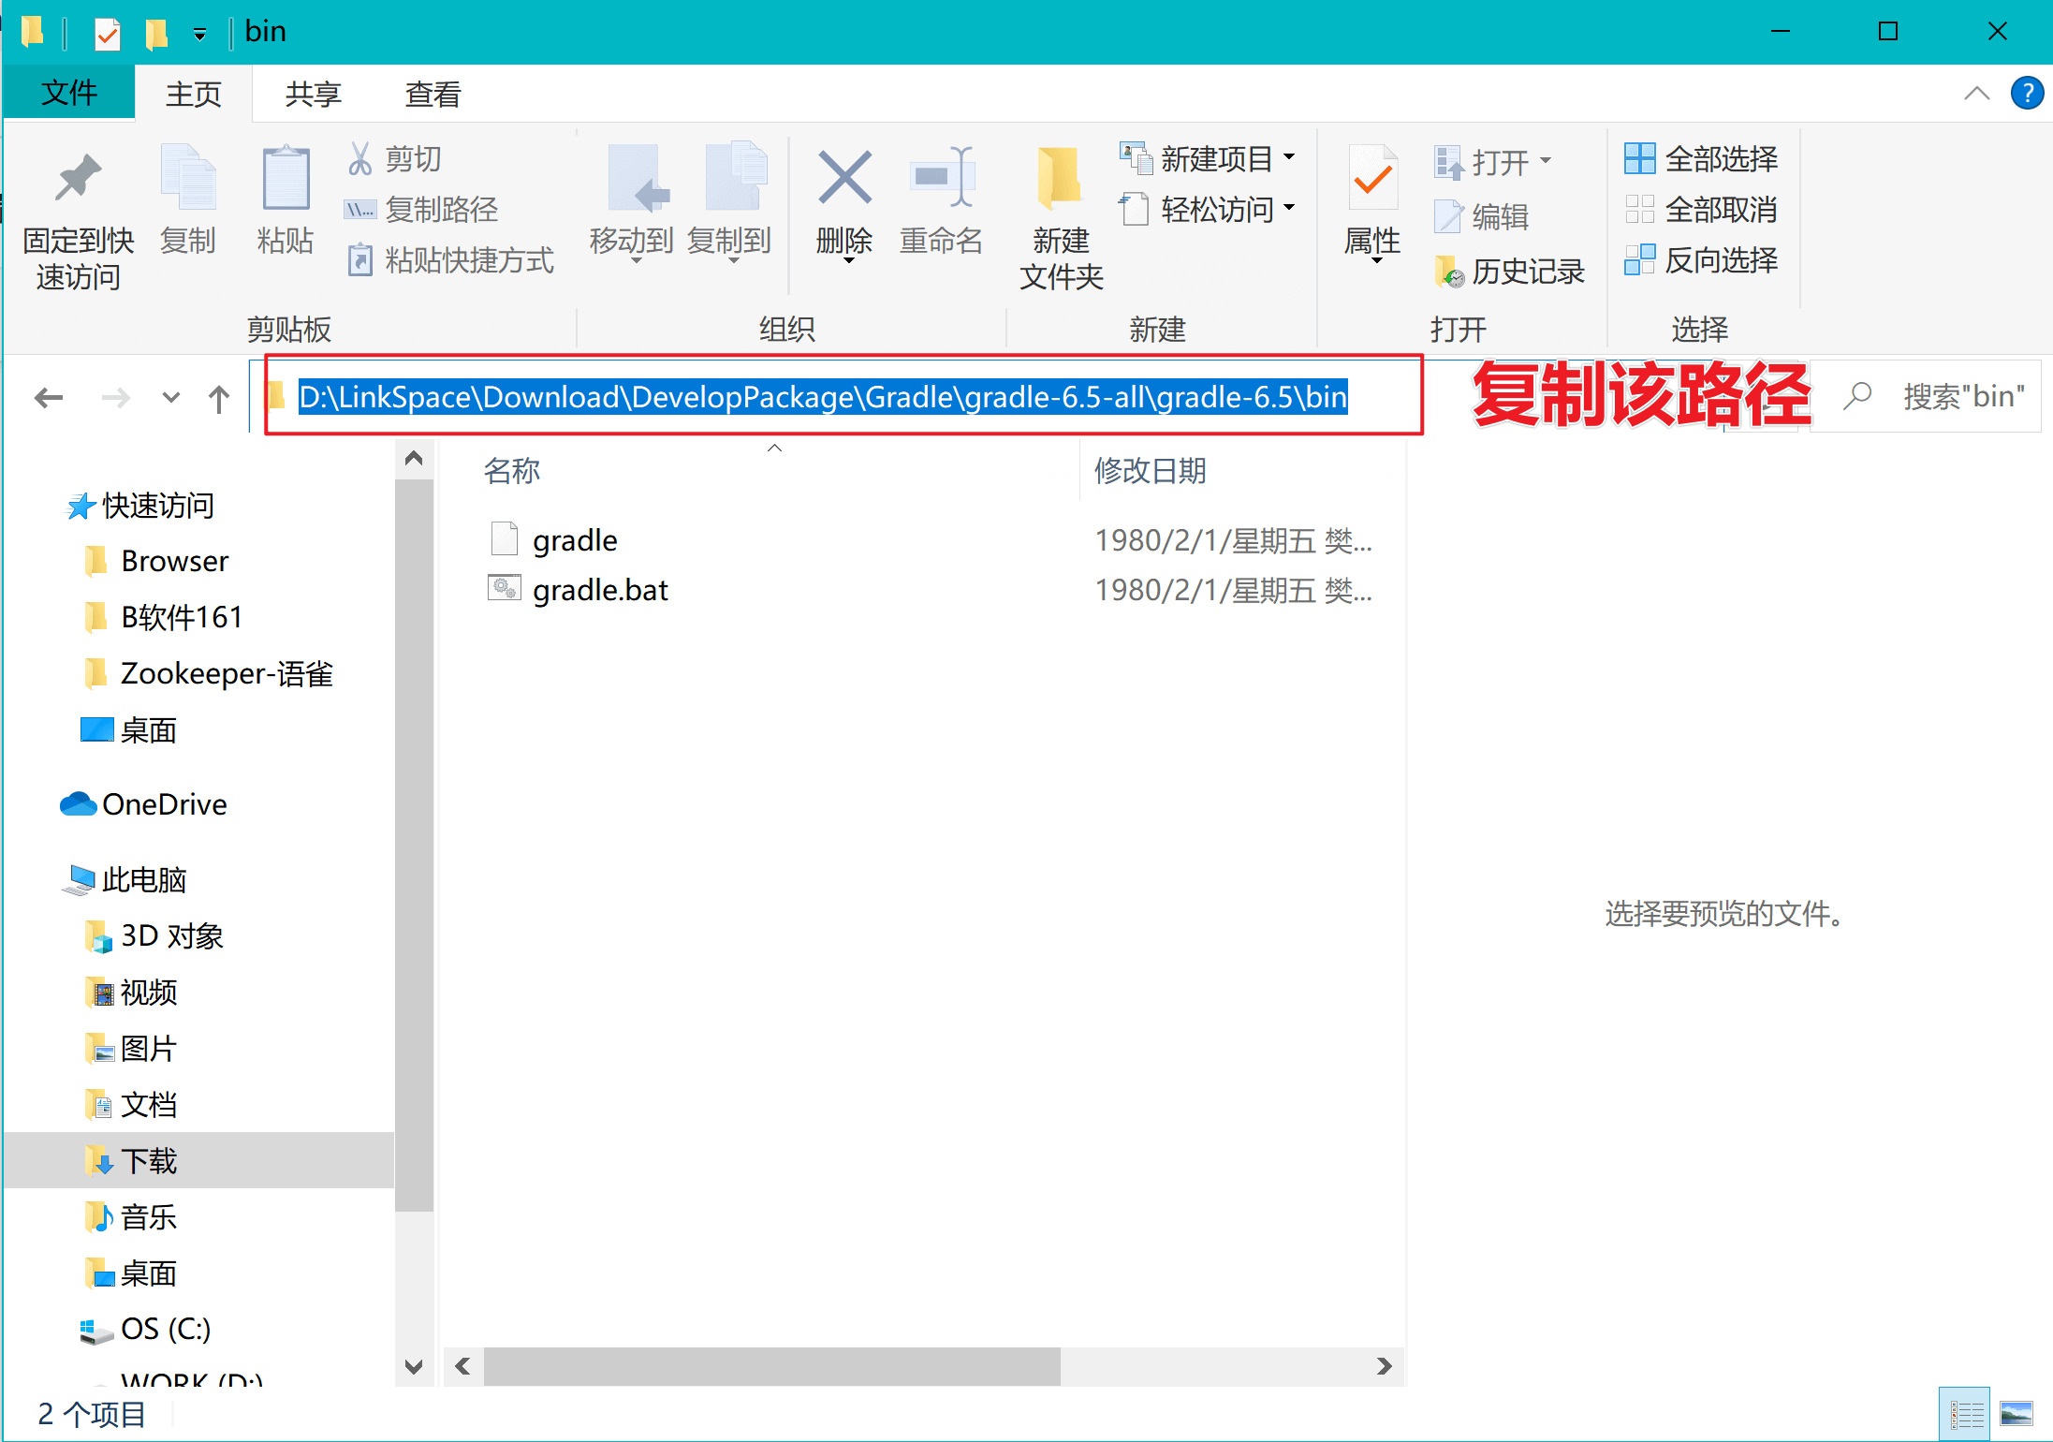Click the New folder (新建文件夹) icon
2053x1442 pixels.
(x=1060, y=179)
